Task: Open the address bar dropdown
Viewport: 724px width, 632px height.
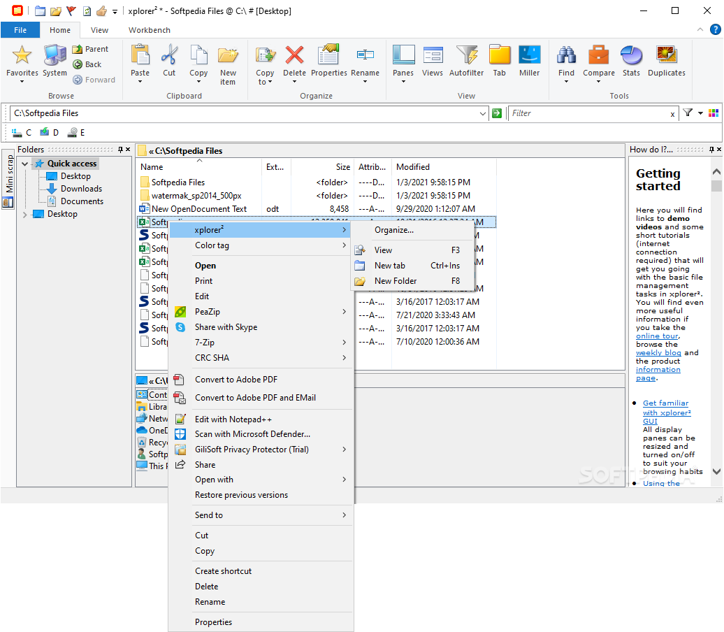Action: pos(482,113)
